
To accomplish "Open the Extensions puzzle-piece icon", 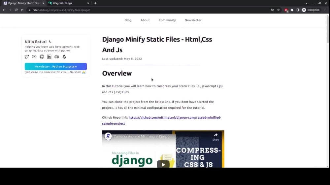I will point(292,10).
